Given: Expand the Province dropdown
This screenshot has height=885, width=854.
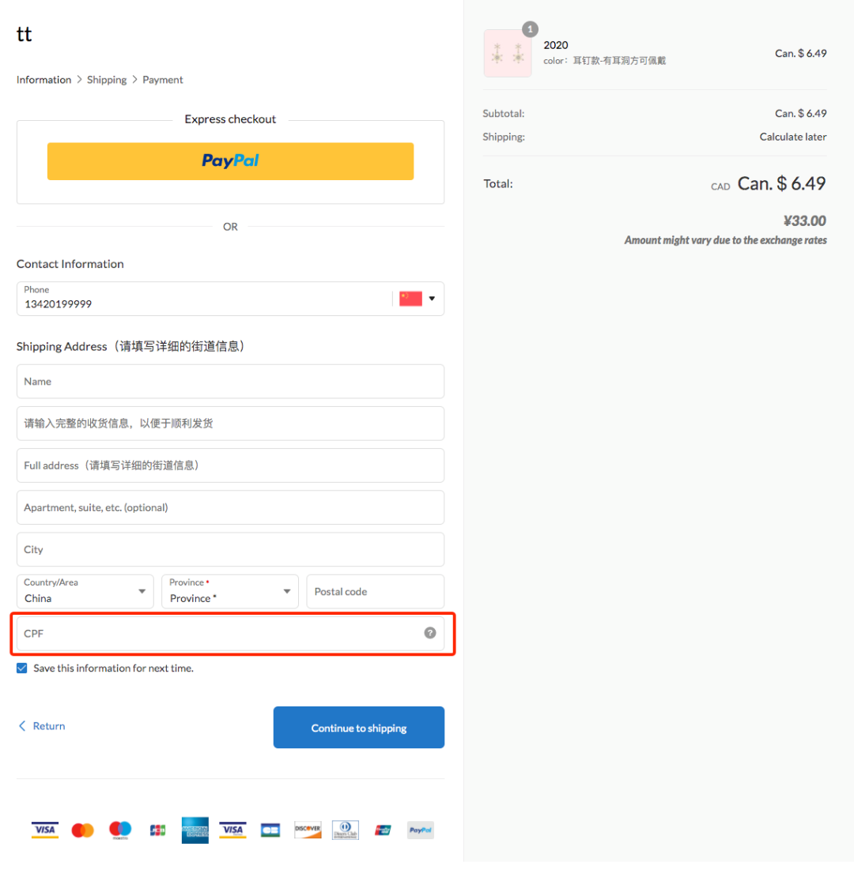Looking at the screenshot, I should [230, 592].
